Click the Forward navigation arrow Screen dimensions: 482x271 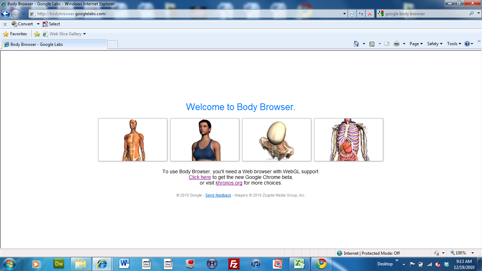[x=16, y=14]
